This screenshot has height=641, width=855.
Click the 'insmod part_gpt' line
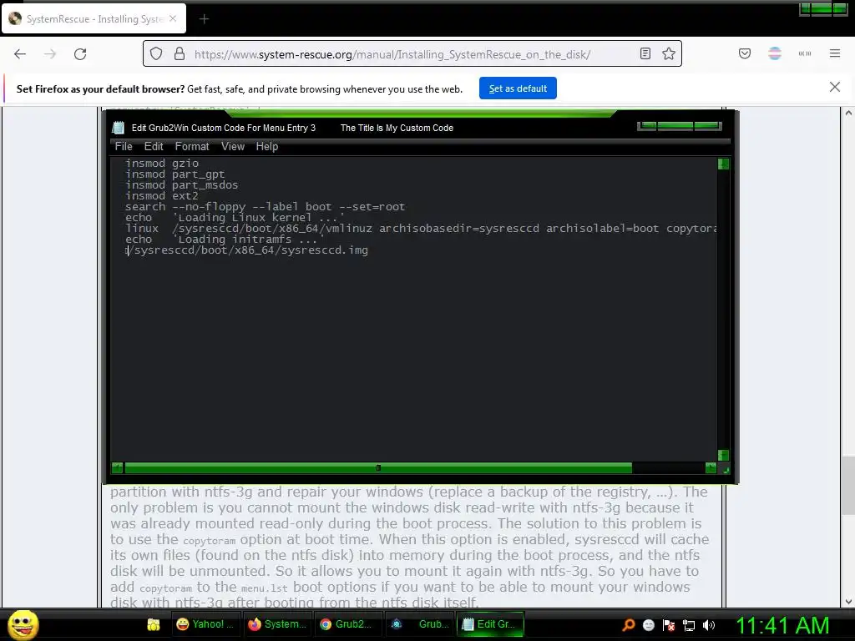pyautogui.click(x=175, y=174)
